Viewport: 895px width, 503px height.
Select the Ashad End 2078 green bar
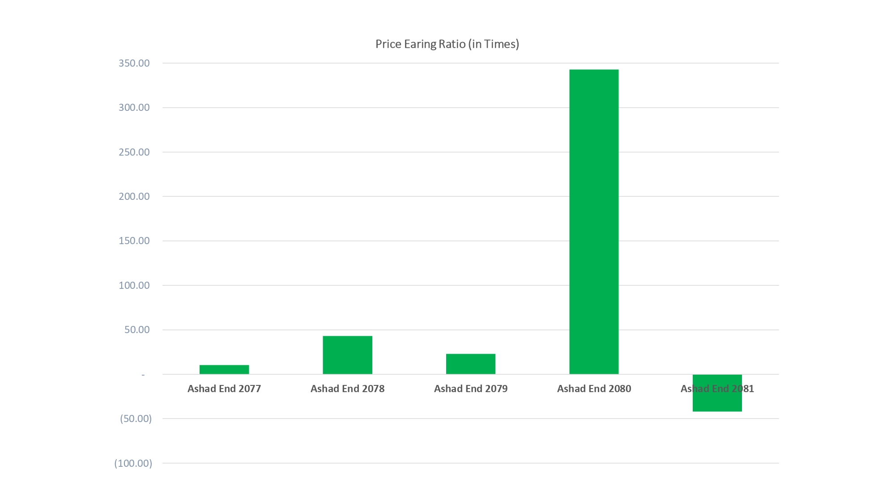click(347, 355)
